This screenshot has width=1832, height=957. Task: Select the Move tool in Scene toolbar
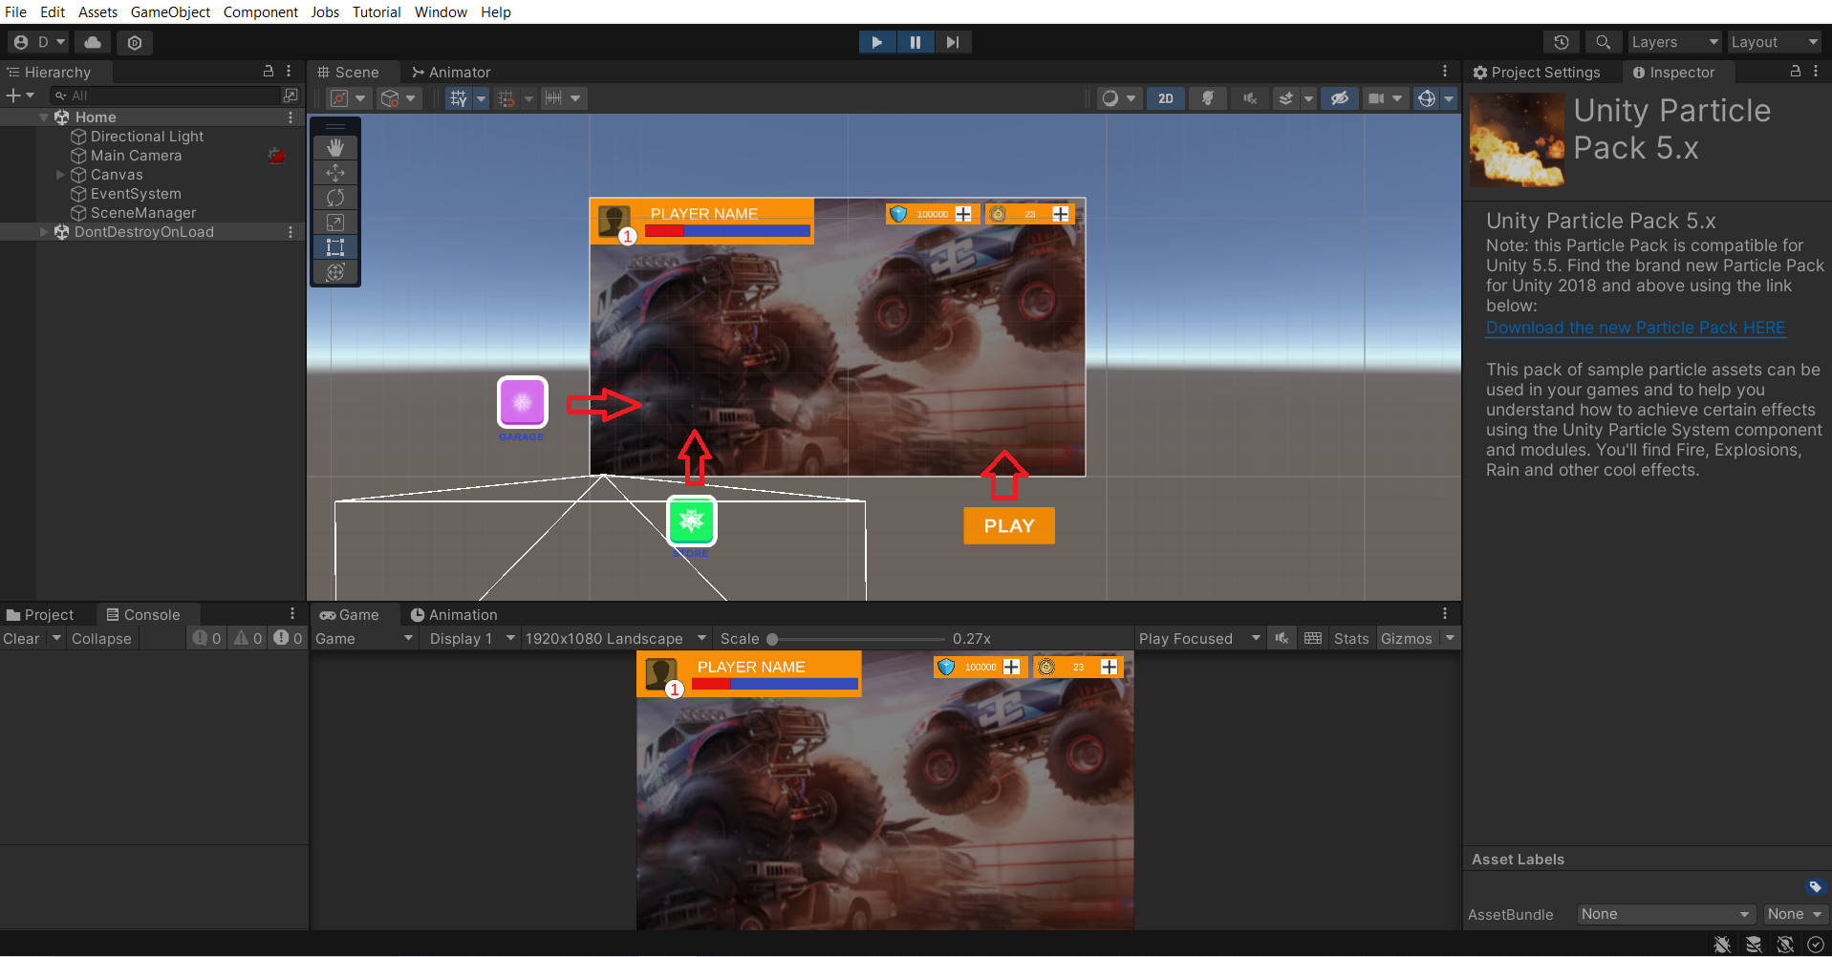click(x=335, y=173)
